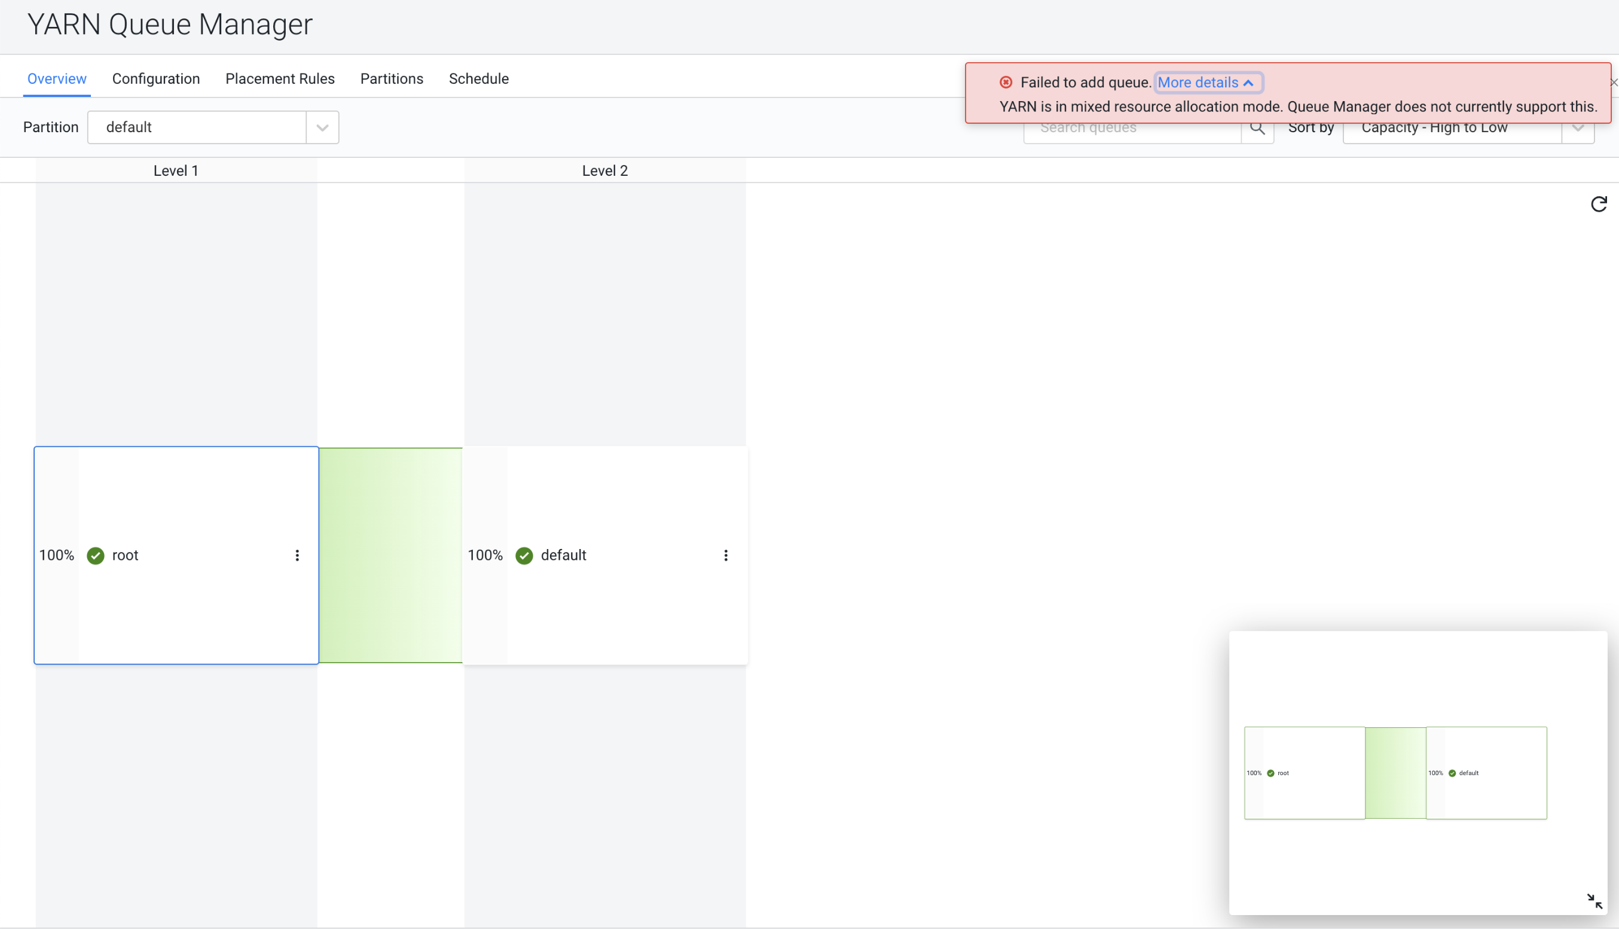Open the Schedule tab

click(478, 79)
